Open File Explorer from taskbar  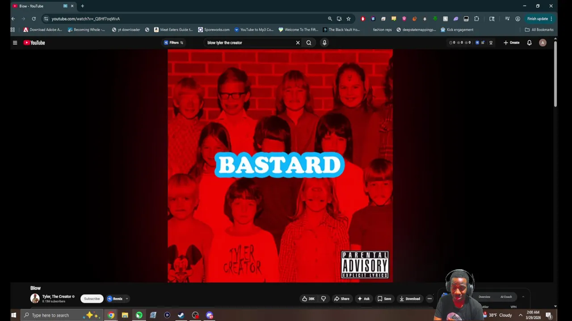coord(125,315)
